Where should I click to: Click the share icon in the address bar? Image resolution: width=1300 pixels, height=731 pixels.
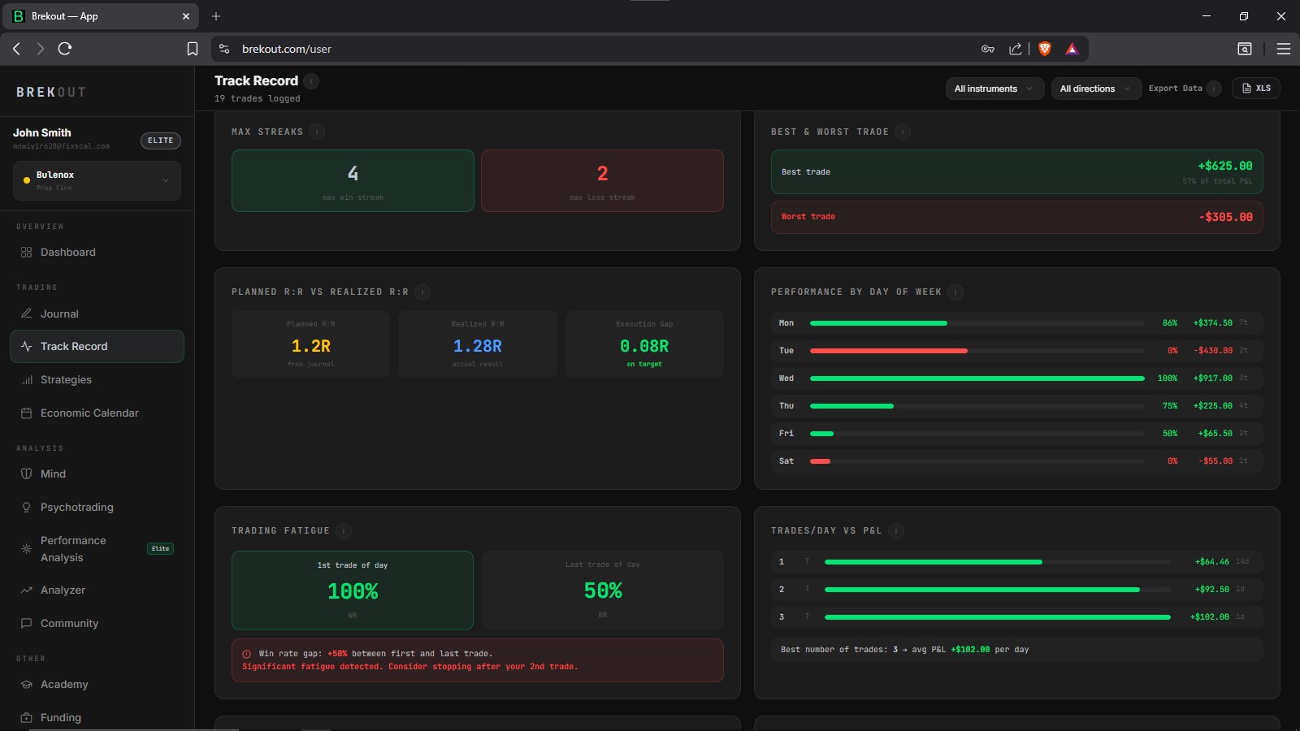pyautogui.click(x=1016, y=49)
